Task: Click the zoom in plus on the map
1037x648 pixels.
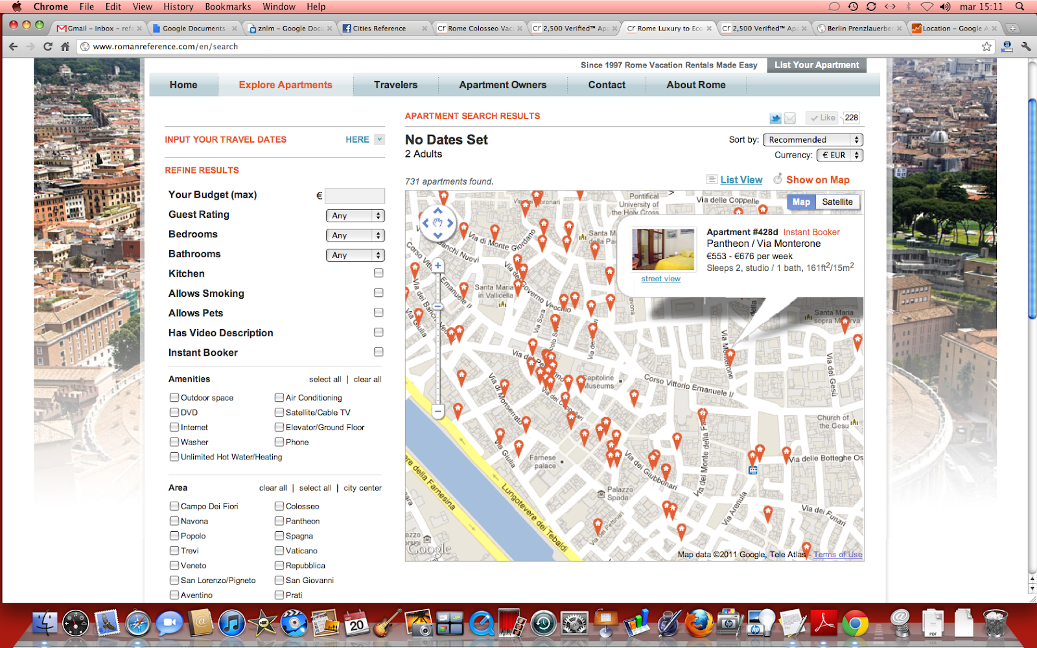Action: 438,265
